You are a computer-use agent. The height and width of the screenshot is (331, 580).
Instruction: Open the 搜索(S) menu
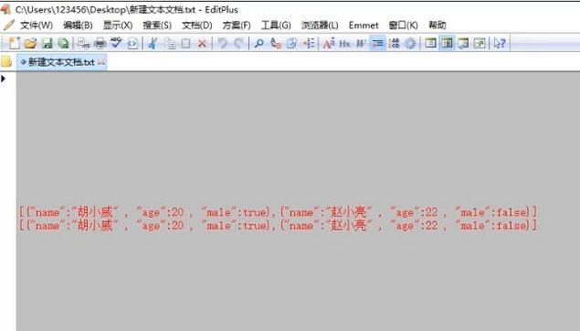(x=157, y=26)
